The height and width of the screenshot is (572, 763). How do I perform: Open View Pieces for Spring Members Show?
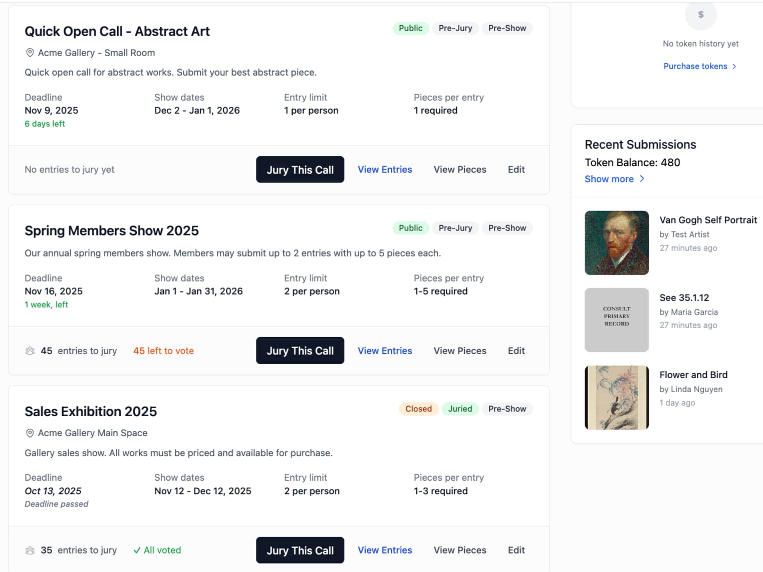[459, 351]
